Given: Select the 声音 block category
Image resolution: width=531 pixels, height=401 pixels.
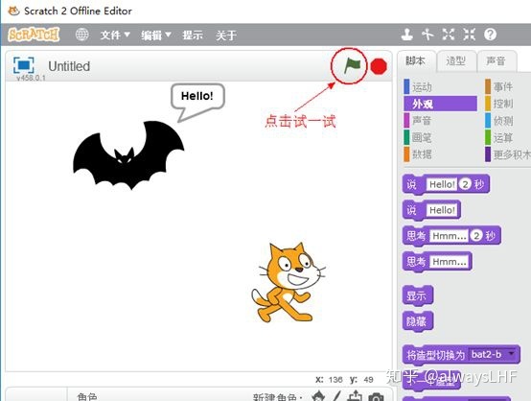Looking at the screenshot, I should 422,121.
